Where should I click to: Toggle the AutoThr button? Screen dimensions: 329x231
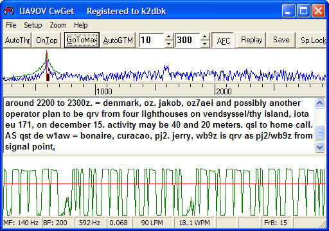coord(17,40)
